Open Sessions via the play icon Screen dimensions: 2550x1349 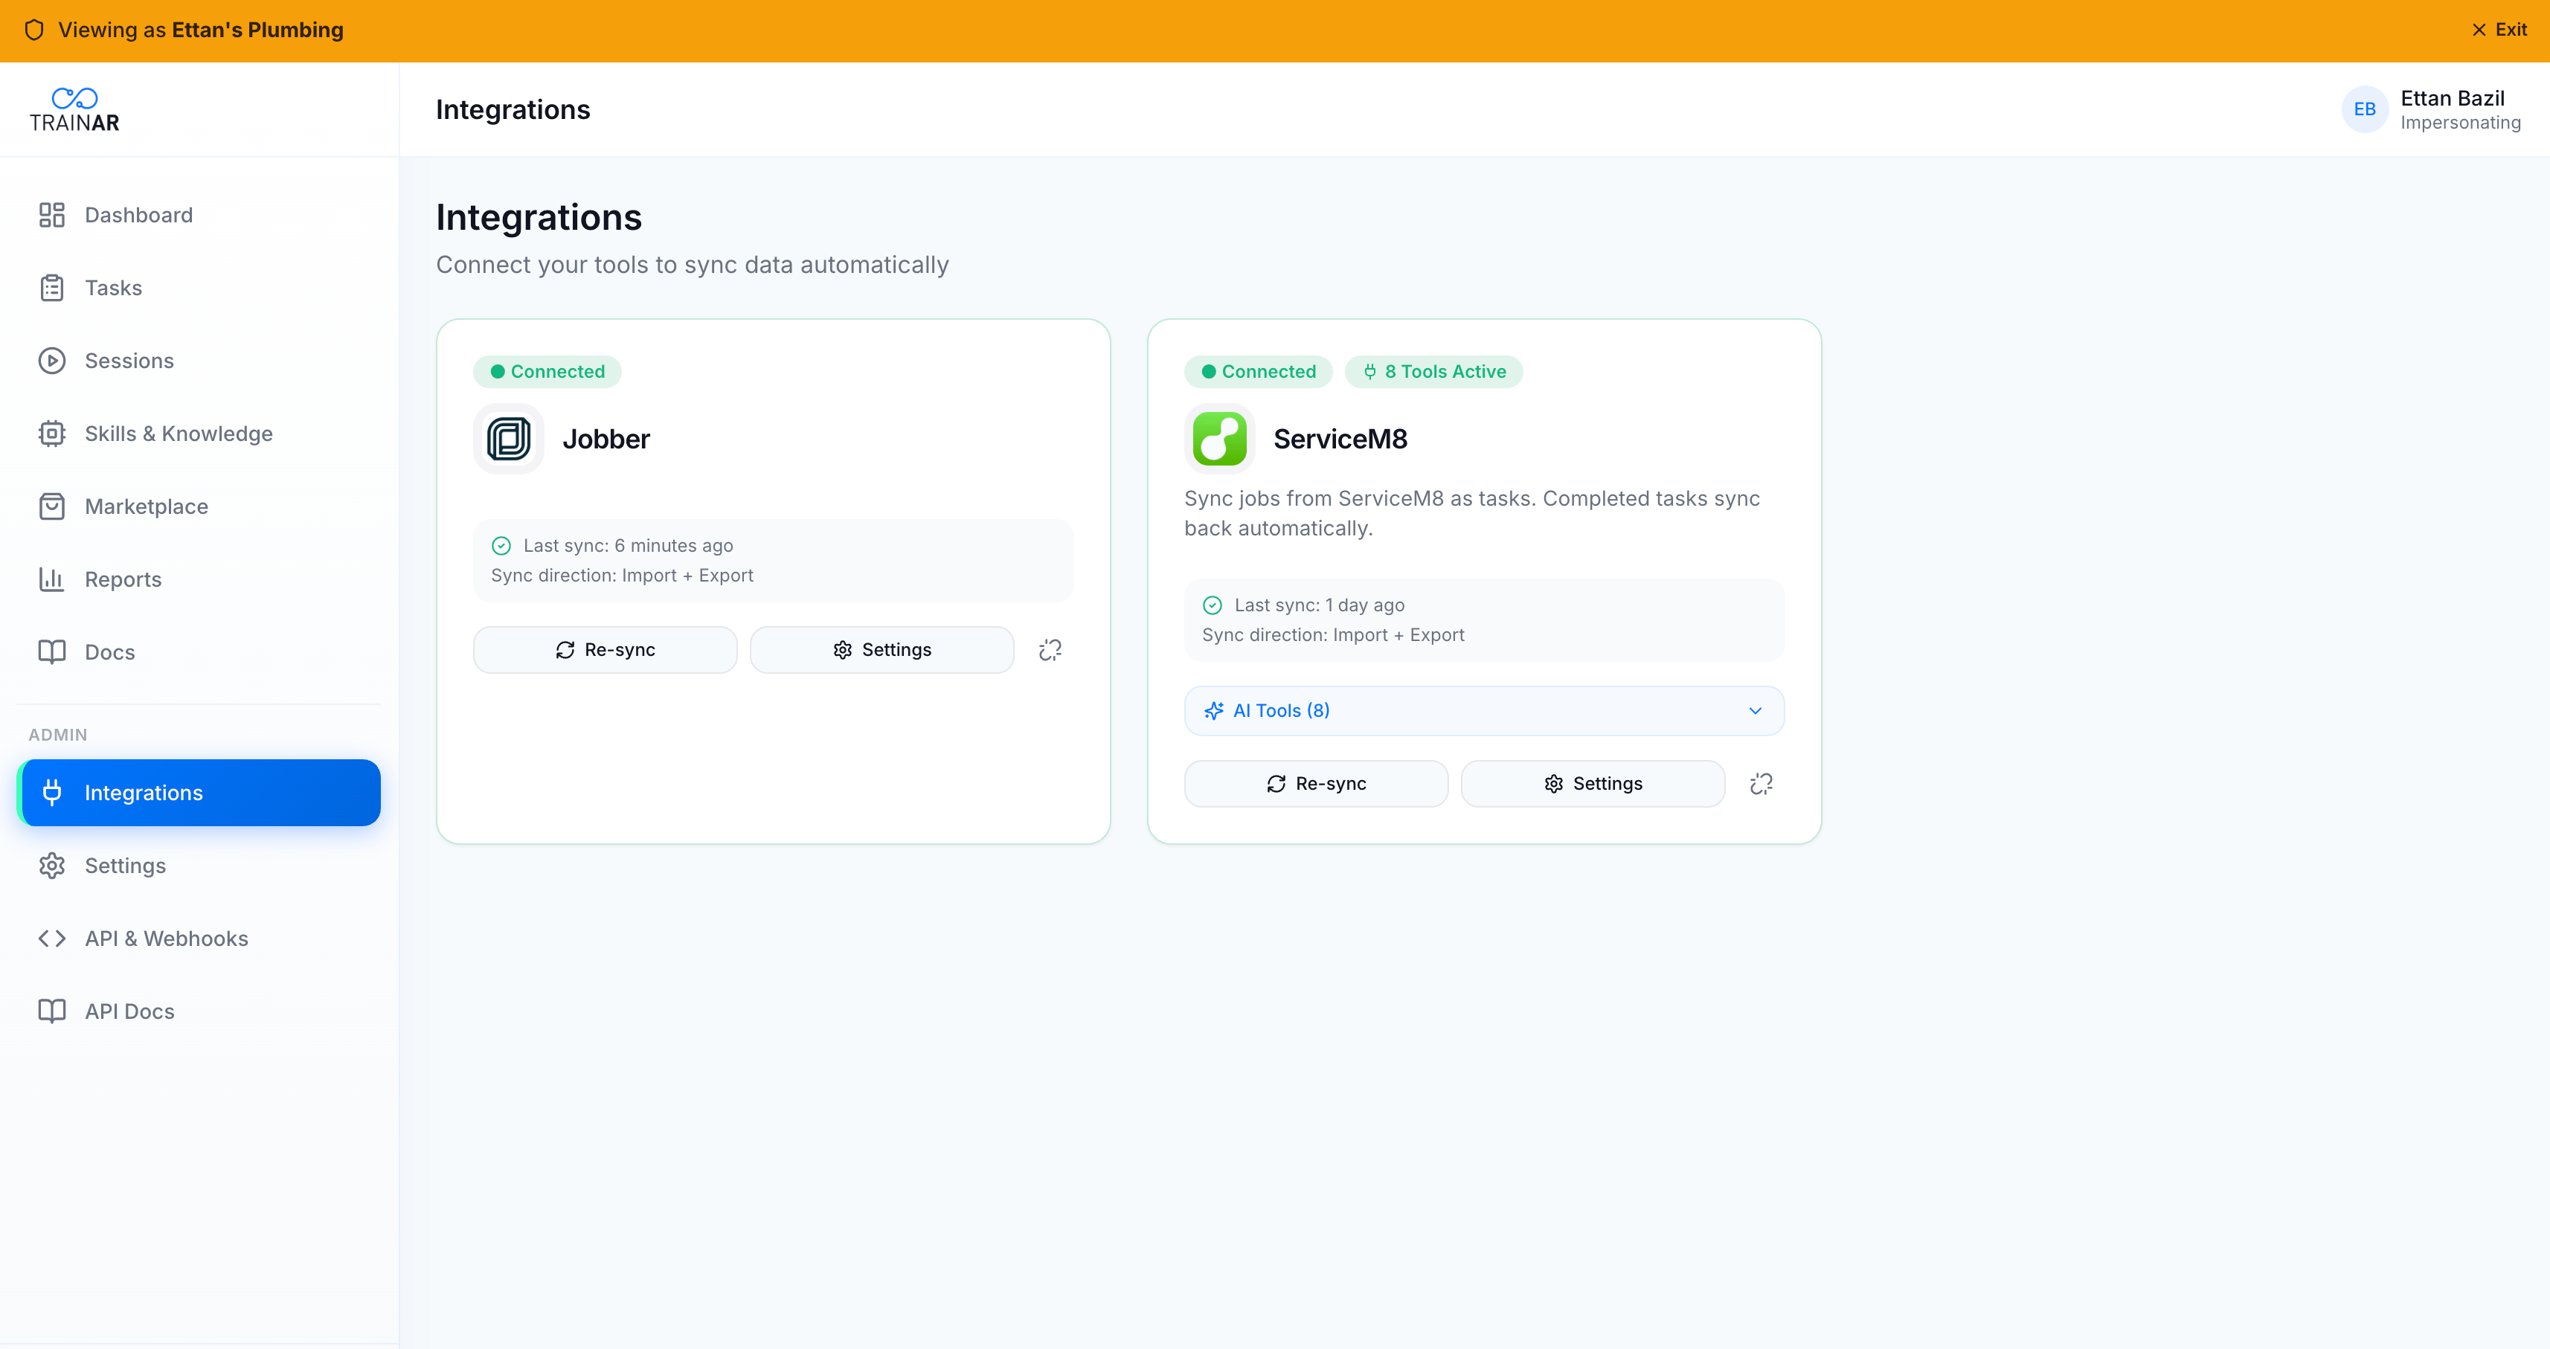pyautogui.click(x=53, y=360)
